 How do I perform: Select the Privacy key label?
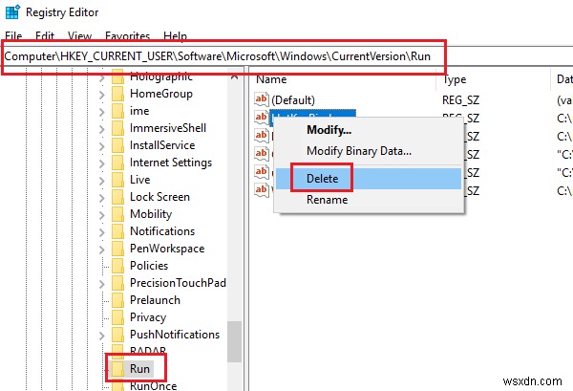click(148, 317)
